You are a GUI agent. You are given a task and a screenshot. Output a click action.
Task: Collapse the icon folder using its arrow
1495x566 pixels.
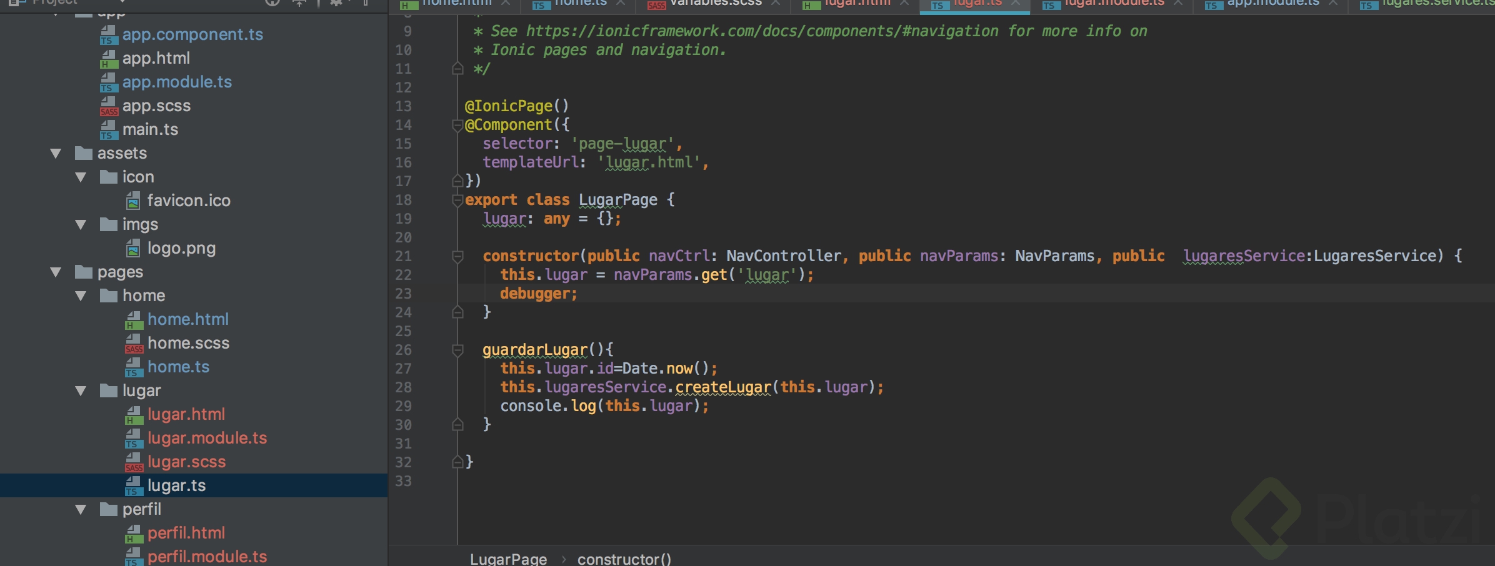(81, 177)
